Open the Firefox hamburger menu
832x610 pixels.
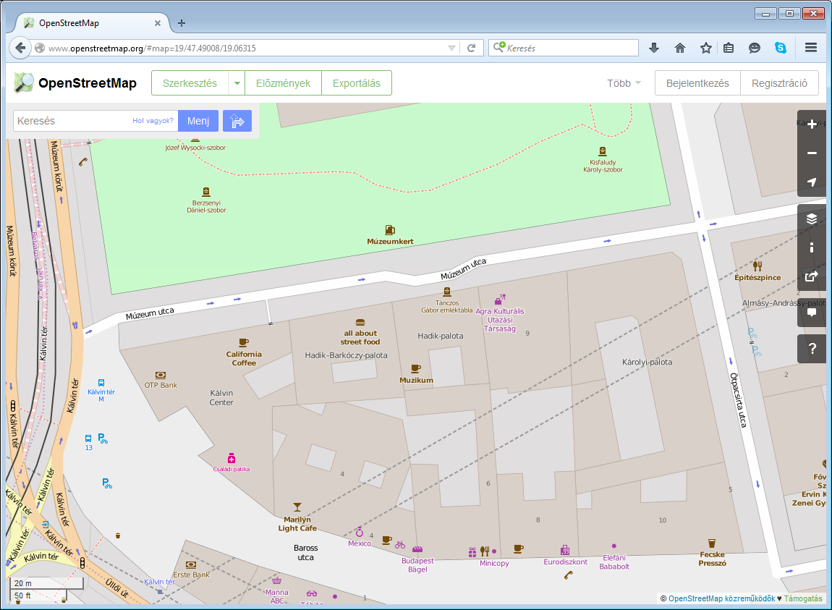click(811, 48)
